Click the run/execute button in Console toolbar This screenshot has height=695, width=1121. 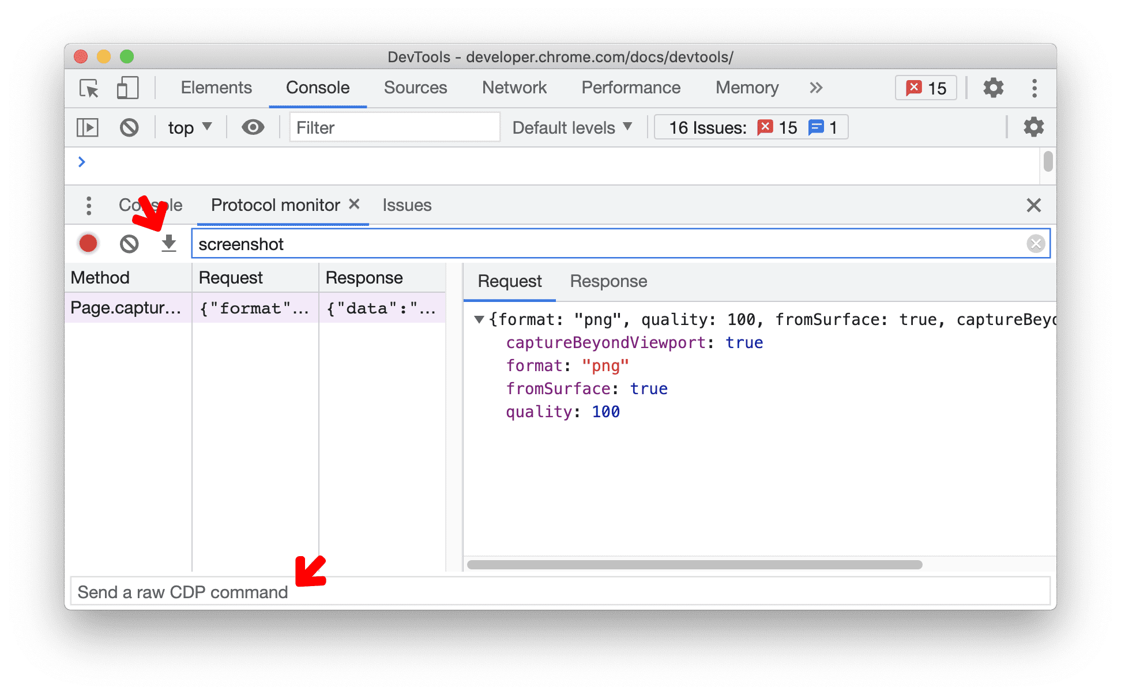pyautogui.click(x=89, y=127)
